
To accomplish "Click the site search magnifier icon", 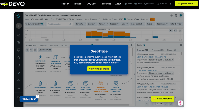I will point(170,4).
